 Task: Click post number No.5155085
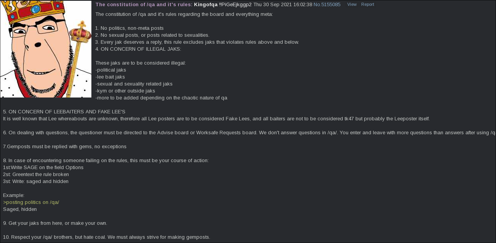[x=327, y=5]
